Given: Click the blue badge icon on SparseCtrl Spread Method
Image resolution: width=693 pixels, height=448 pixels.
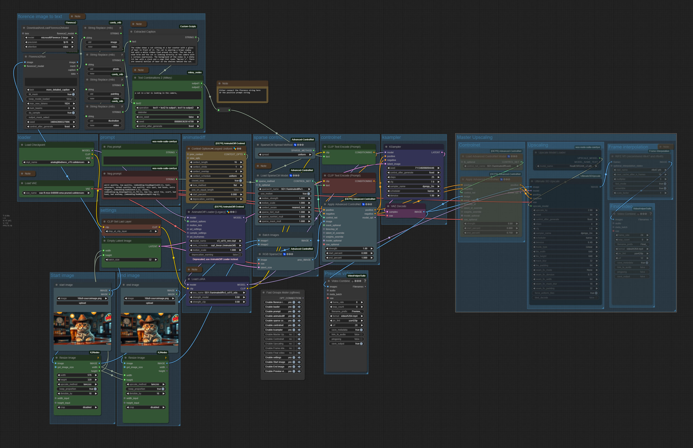Looking at the screenshot, I should pyautogui.click(x=295, y=145).
